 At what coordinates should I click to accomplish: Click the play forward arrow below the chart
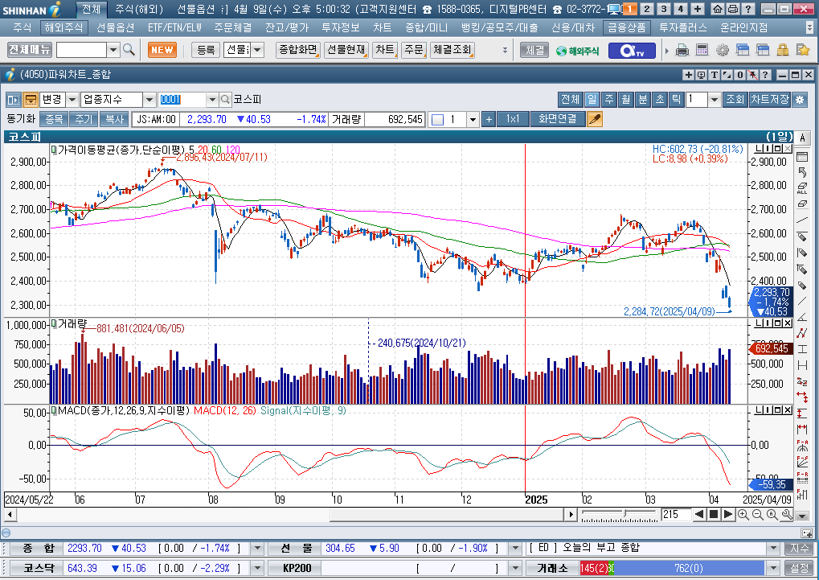point(727,515)
